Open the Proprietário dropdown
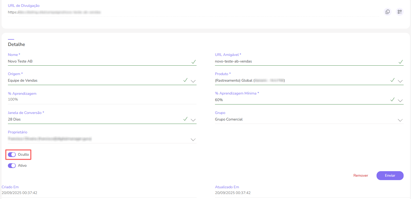 point(193,139)
